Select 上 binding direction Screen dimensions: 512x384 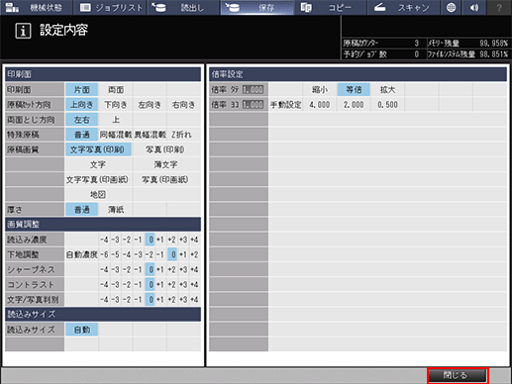point(116,120)
